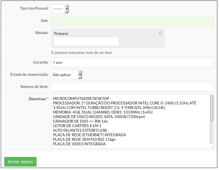Click help text É possível selecionar mais de um item

click(x=82, y=53)
